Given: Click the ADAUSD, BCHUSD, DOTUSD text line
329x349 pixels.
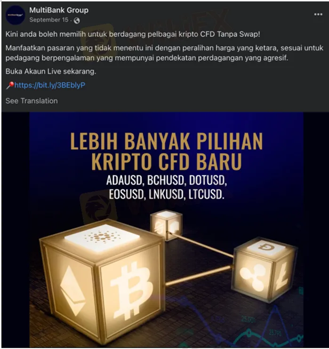Looking at the screenshot, I should [167, 180].
